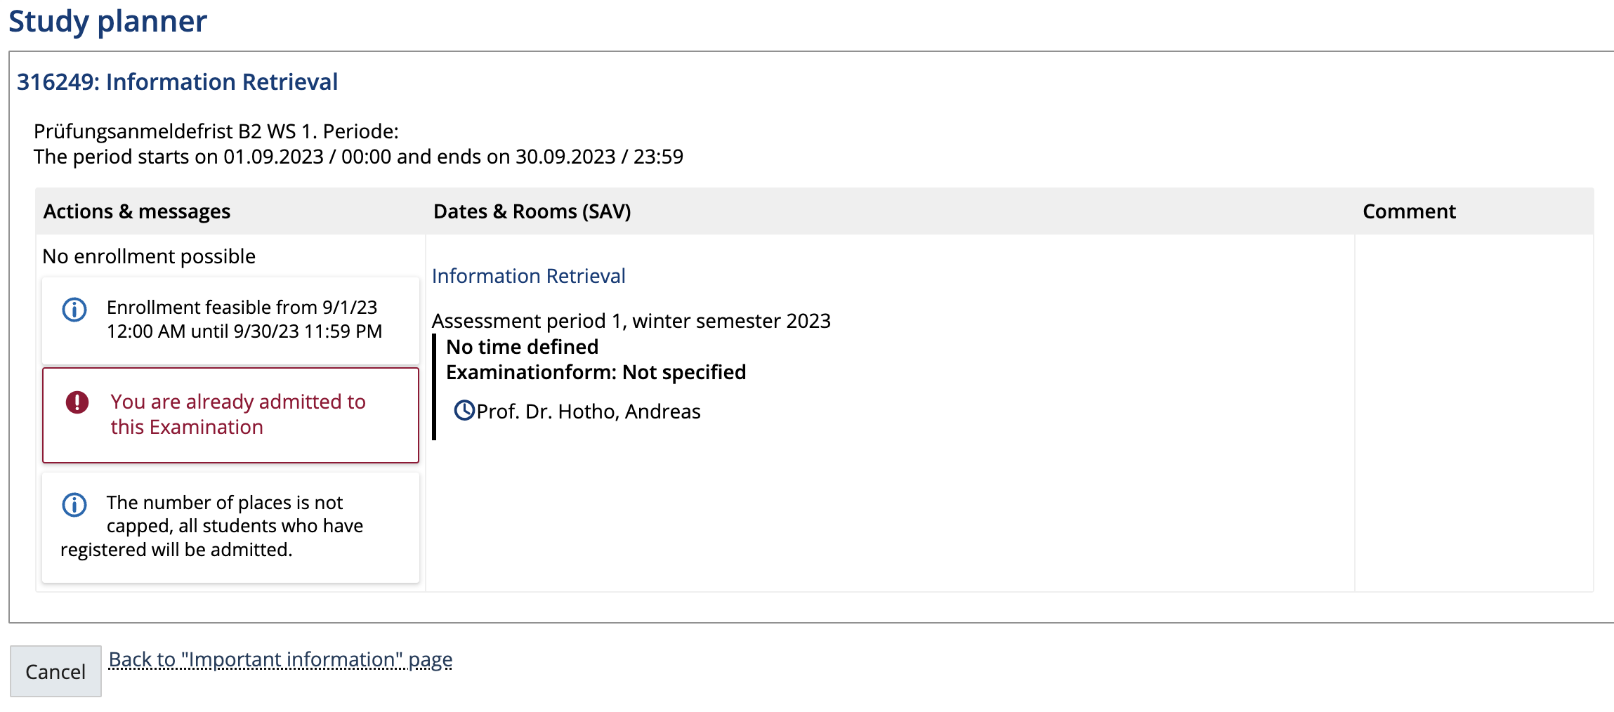The height and width of the screenshot is (712, 1614).
Task: Select the "You are already admitted" error message
Action: [237, 414]
